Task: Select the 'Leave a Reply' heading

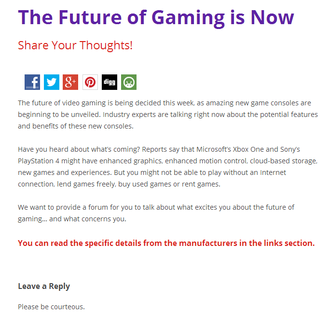Action: (x=44, y=287)
